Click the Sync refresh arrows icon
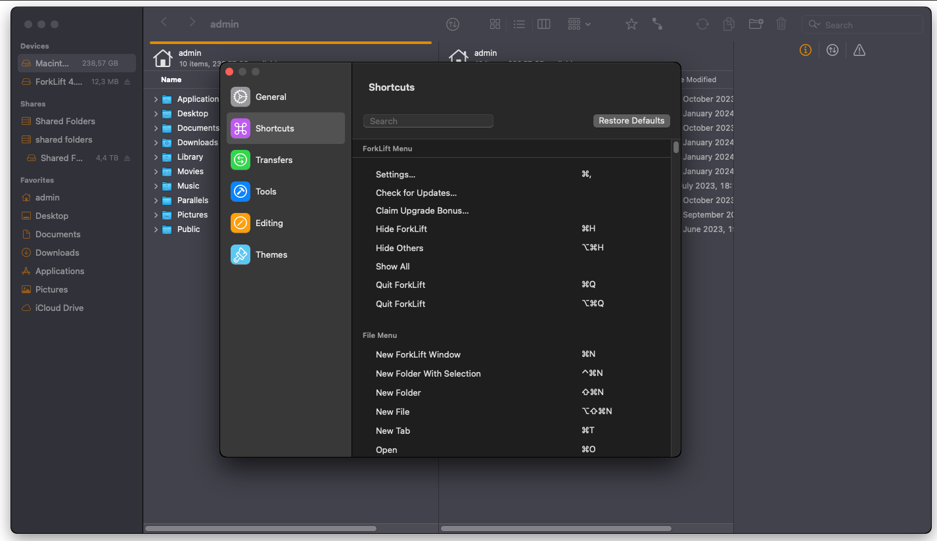The width and height of the screenshot is (937, 541). 702,24
